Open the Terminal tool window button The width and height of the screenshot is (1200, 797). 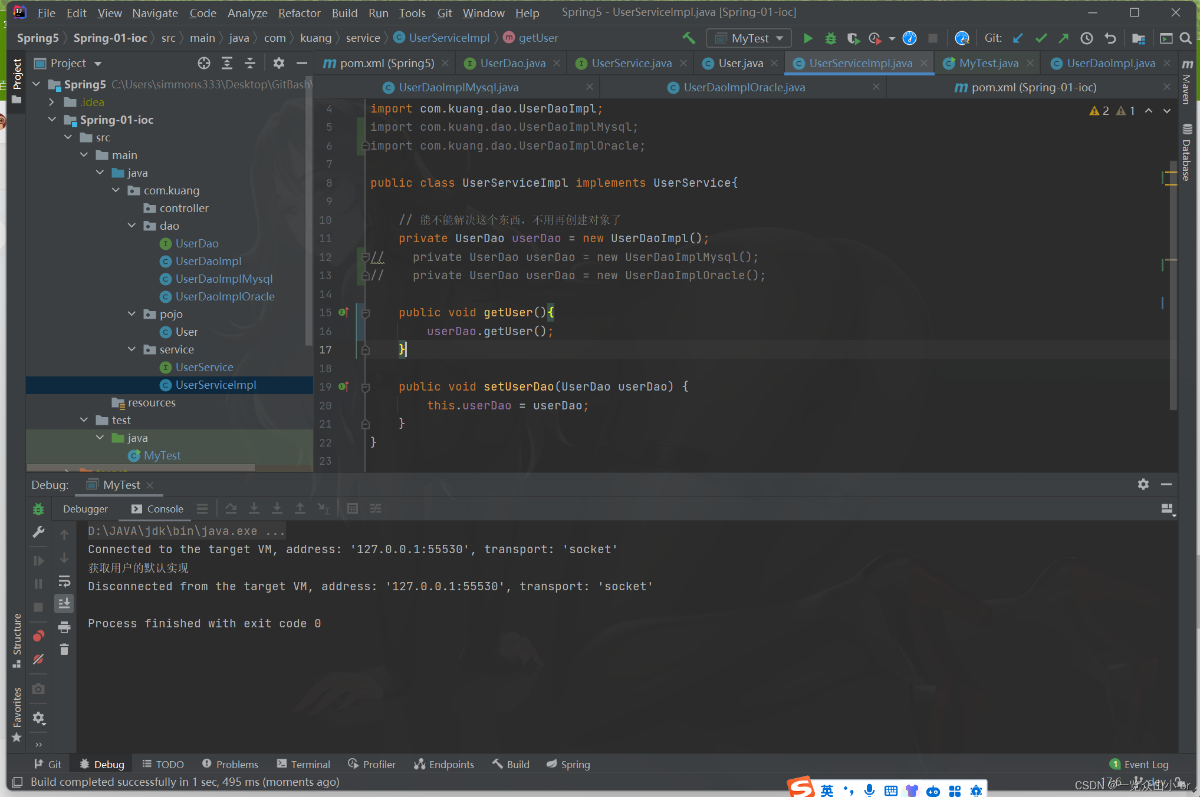point(304,764)
